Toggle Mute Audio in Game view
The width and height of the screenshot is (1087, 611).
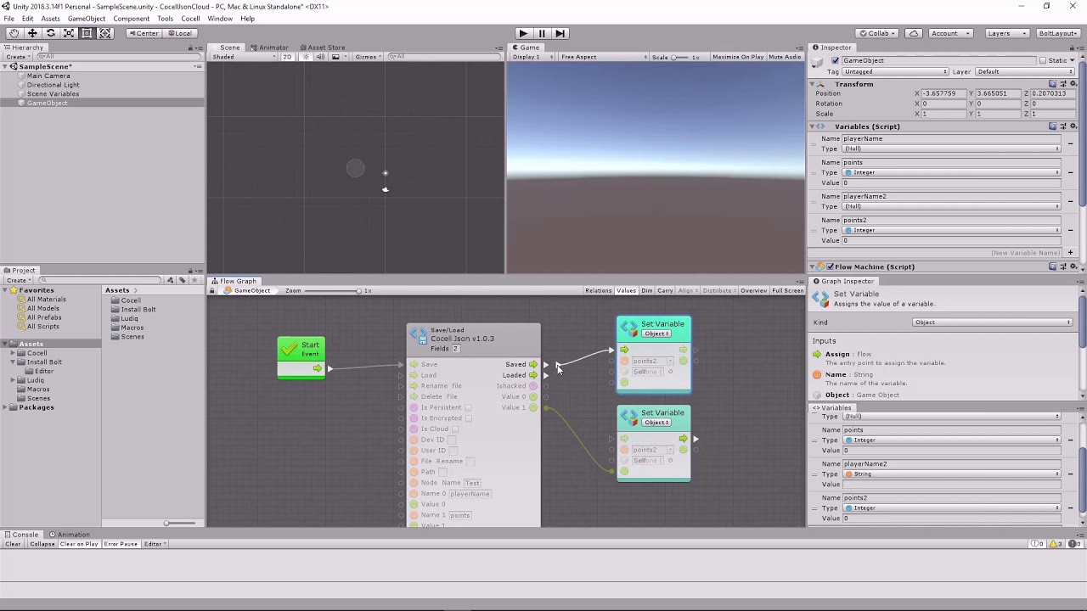coord(785,57)
